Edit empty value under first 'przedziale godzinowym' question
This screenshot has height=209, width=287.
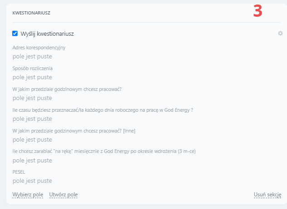(32, 98)
